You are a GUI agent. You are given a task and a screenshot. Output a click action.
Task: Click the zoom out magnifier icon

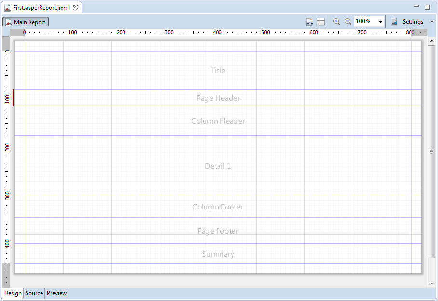348,22
